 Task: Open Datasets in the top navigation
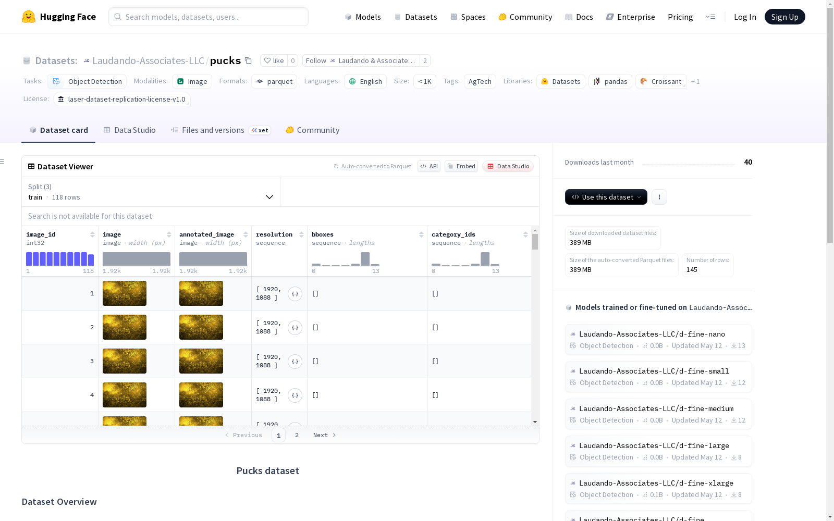[x=415, y=17]
